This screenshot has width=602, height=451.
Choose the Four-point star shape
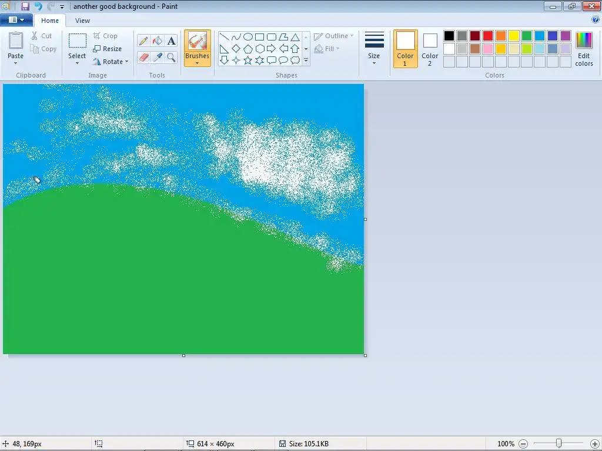pyautogui.click(x=236, y=60)
